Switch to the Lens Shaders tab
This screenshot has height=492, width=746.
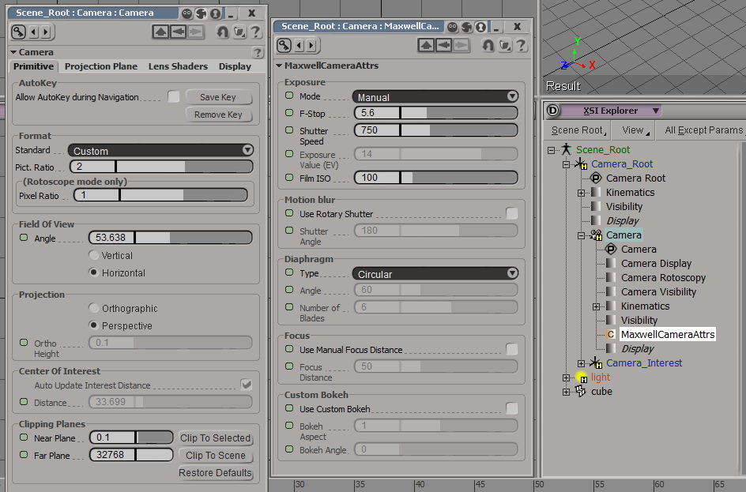click(x=178, y=66)
